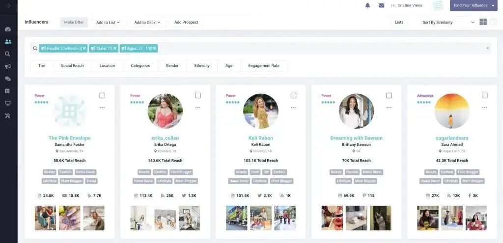The width and height of the screenshot is (503, 243).
Task: Open notifications bell icon
Action: (367, 6)
